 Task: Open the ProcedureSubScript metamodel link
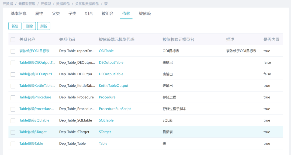pyautogui.click(x=115, y=109)
